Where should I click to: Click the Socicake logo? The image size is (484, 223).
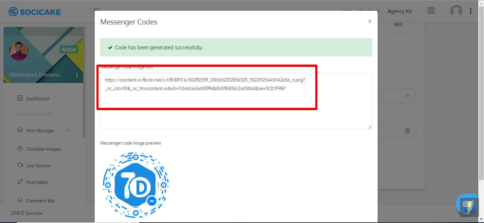pyautogui.click(x=35, y=12)
